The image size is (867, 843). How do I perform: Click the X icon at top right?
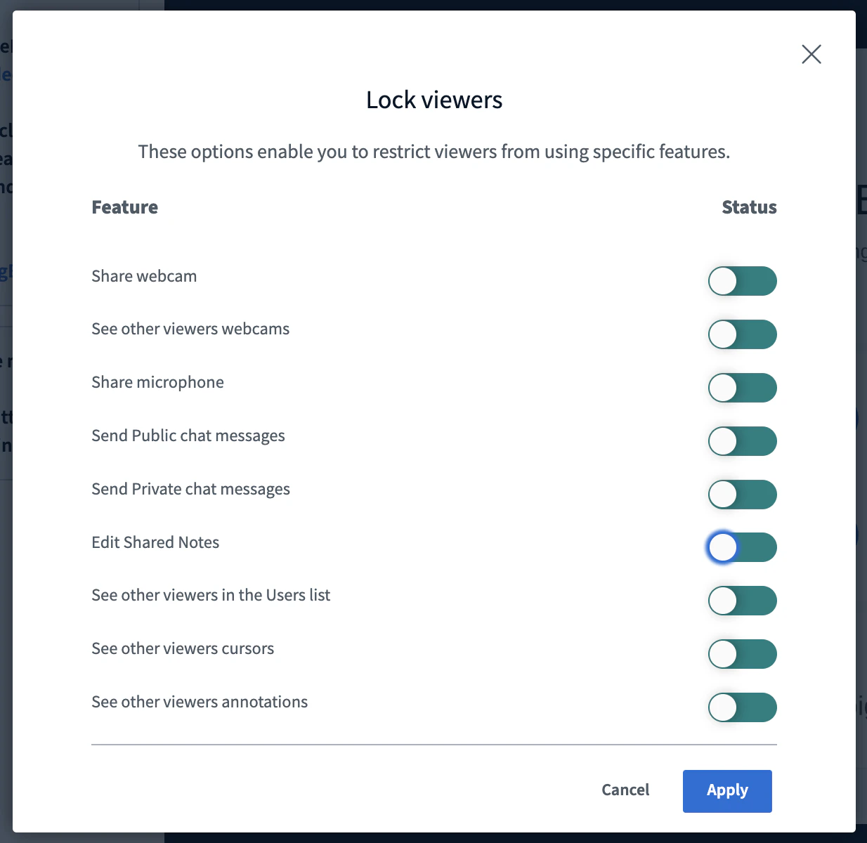pos(811,54)
